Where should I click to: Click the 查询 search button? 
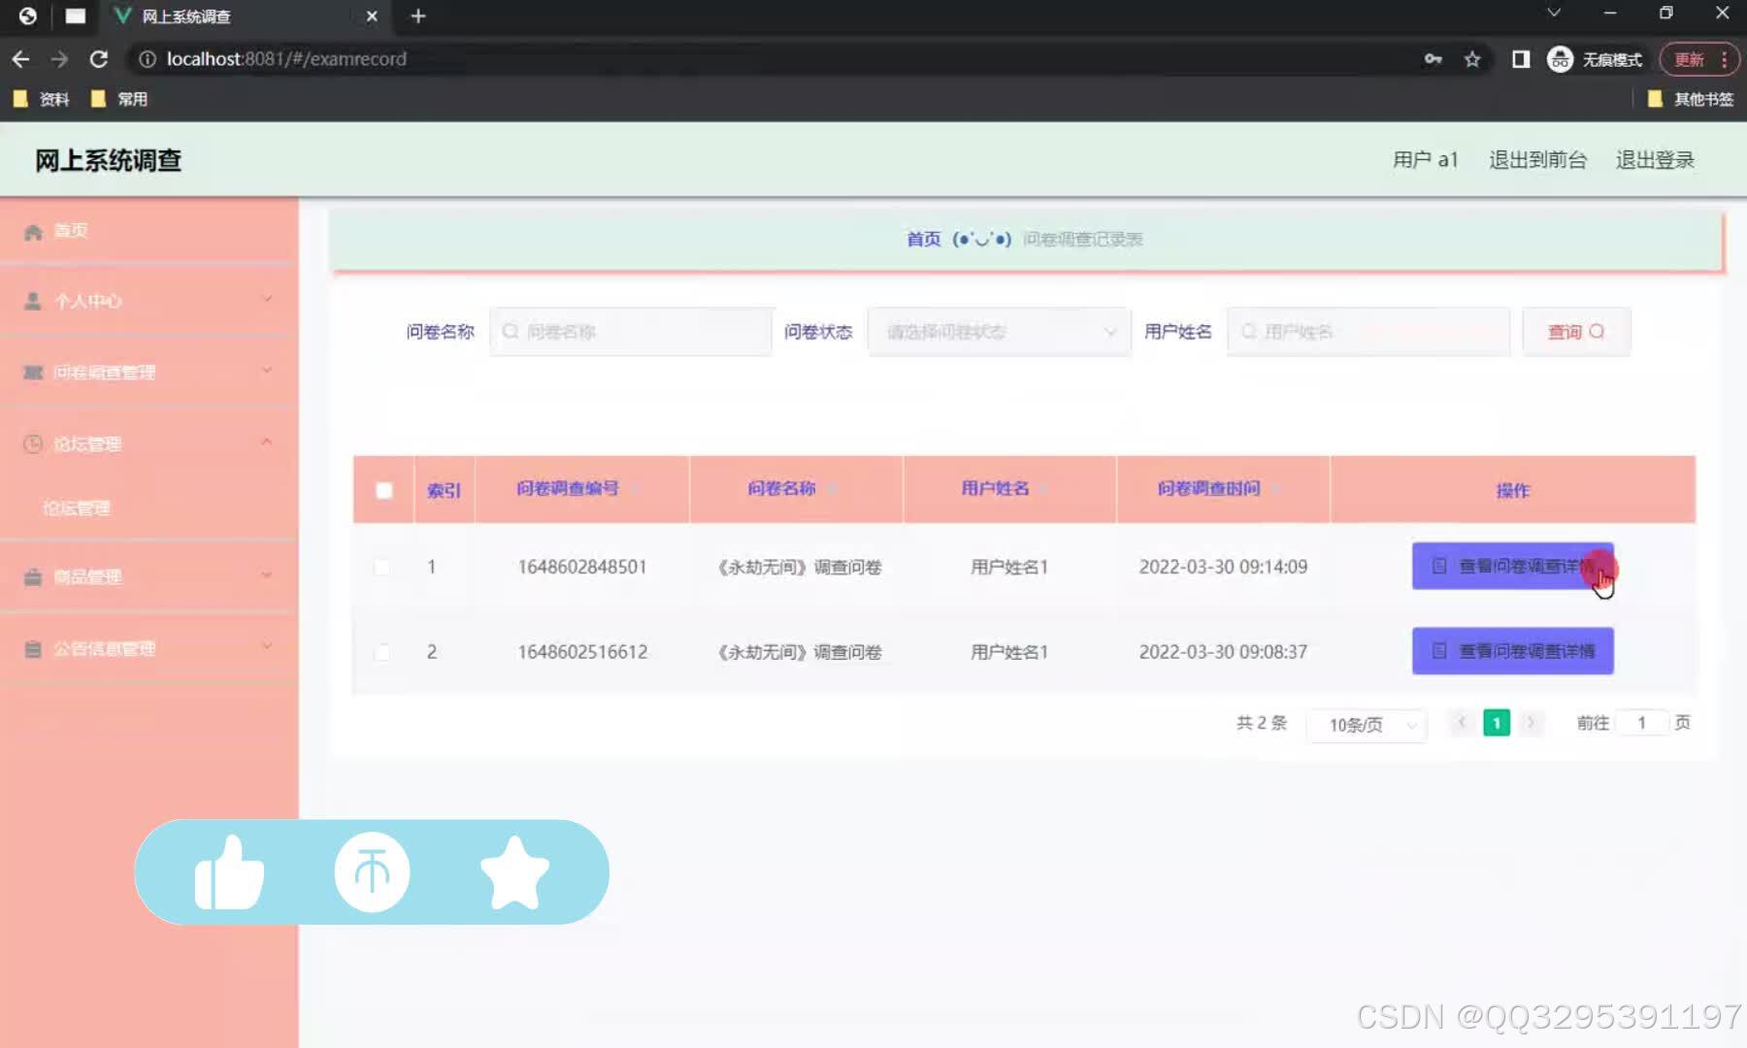click(1576, 332)
